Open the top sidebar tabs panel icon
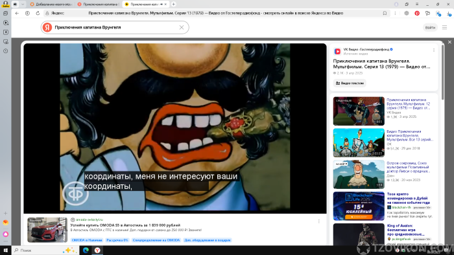This screenshot has height=255, width=454. (5, 14)
